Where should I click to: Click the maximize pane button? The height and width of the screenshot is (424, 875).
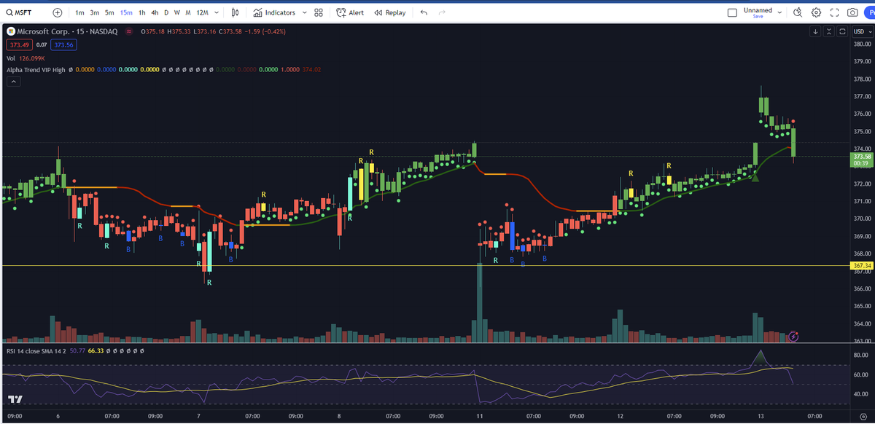pos(842,31)
